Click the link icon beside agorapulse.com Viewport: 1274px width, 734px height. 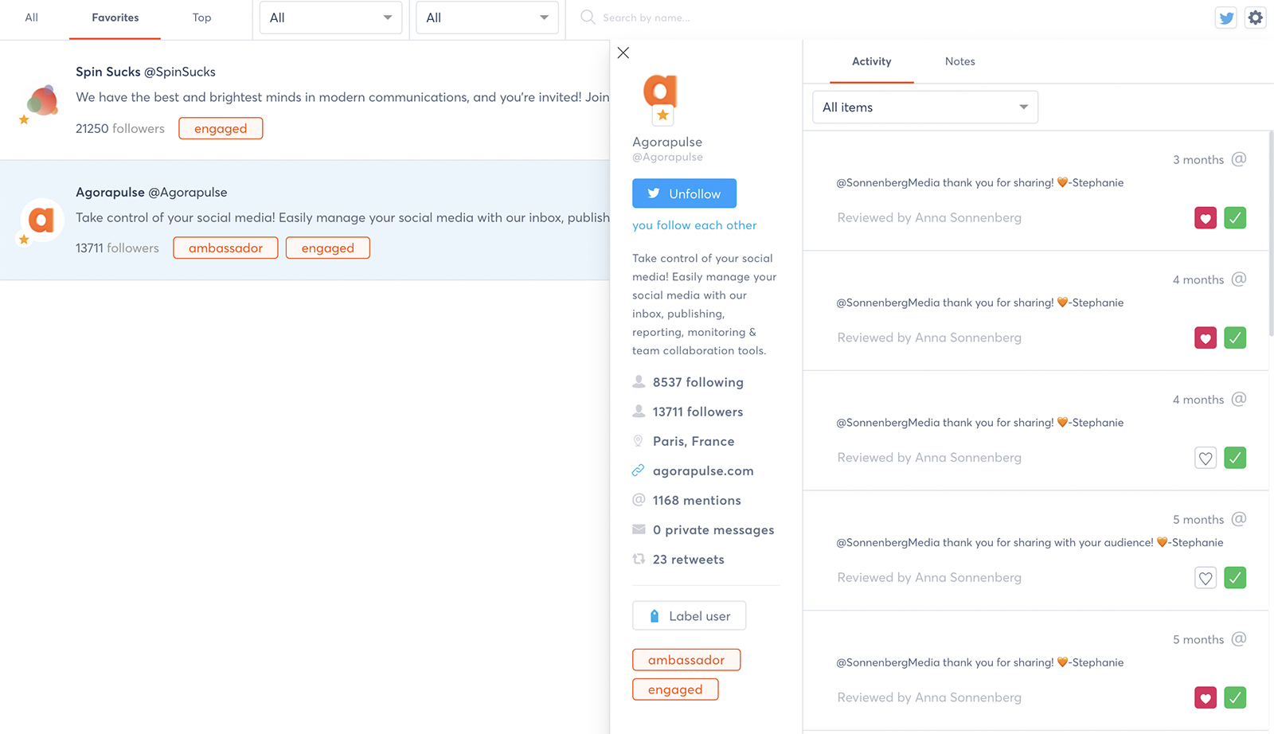638,470
